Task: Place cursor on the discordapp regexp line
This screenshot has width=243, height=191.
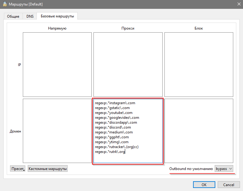Action: coord(116,122)
